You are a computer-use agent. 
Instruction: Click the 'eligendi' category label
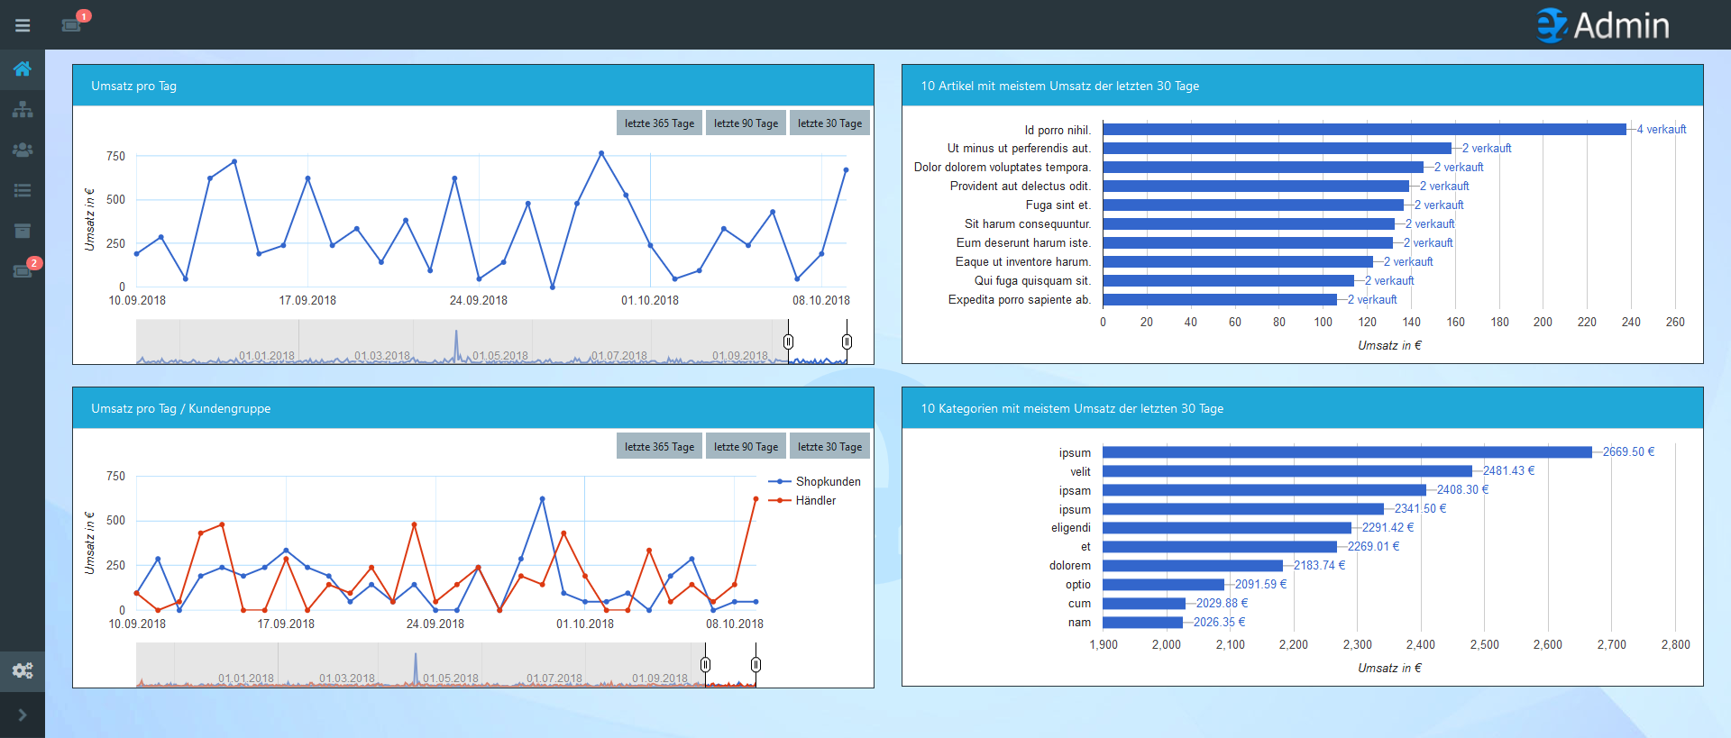pos(1071,528)
